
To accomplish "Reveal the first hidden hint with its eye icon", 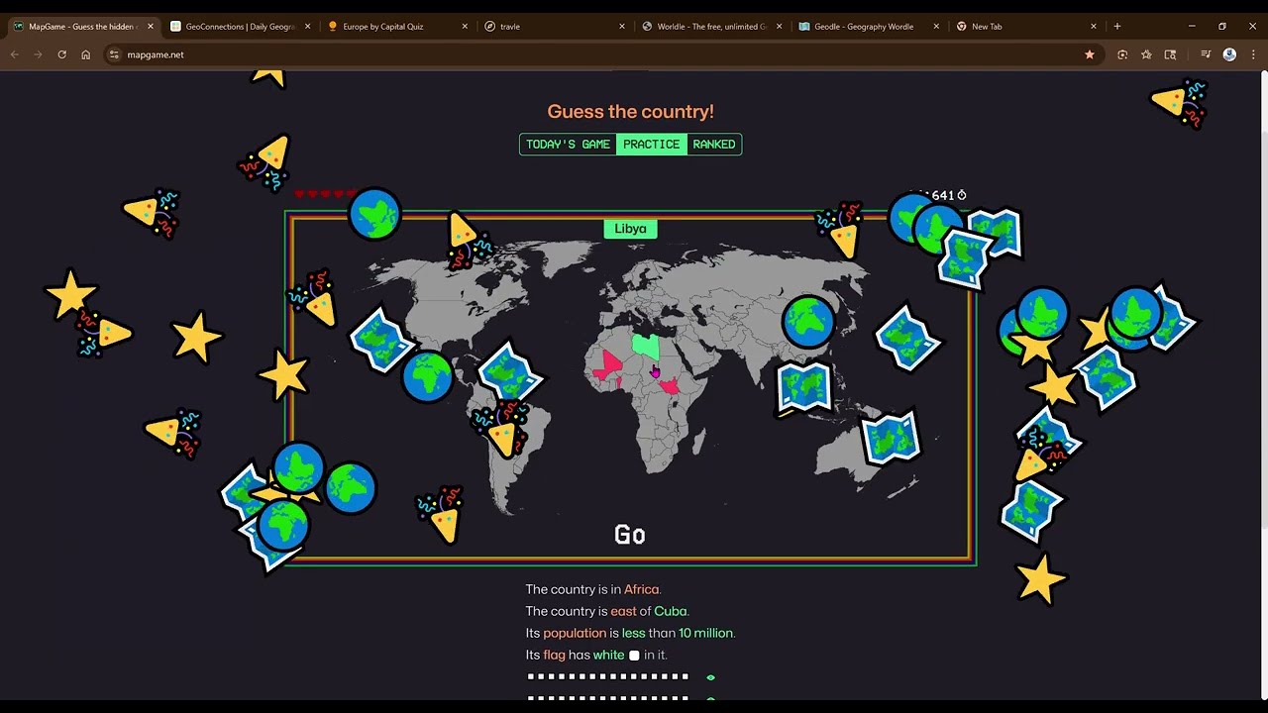I will pyautogui.click(x=710, y=677).
